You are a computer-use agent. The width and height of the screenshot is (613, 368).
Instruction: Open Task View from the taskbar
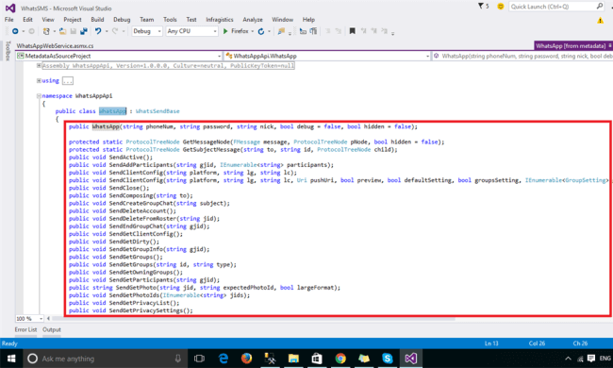[x=199, y=359]
